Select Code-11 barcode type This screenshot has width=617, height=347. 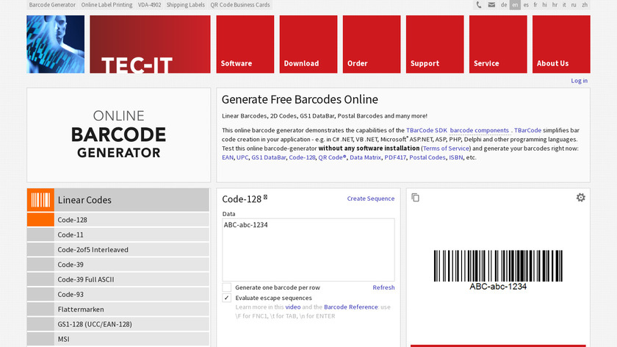(x=118, y=235)
